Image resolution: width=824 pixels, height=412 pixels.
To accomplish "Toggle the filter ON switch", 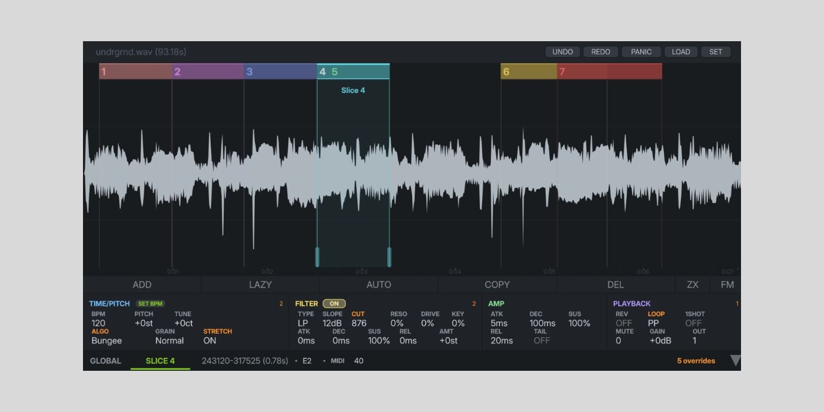I will pos(334,304).
